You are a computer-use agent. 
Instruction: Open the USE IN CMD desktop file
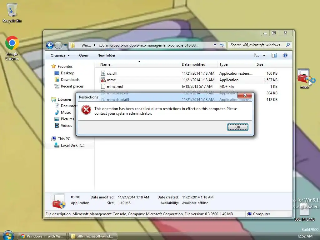click(x=304, y=212)
